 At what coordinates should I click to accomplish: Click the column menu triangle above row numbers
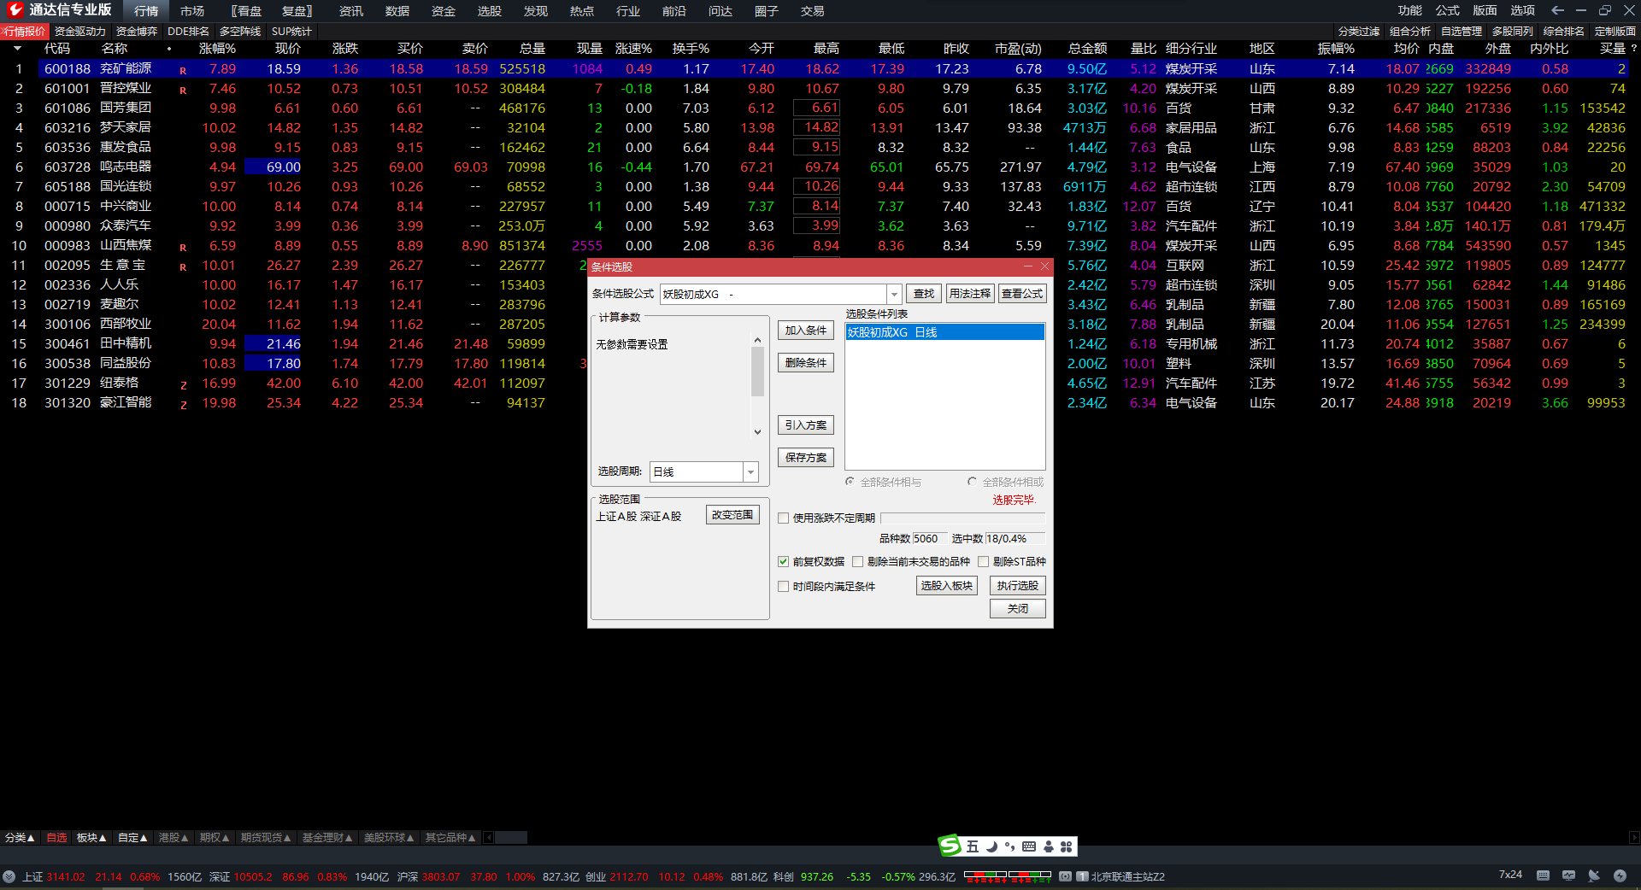coord(17,49)
